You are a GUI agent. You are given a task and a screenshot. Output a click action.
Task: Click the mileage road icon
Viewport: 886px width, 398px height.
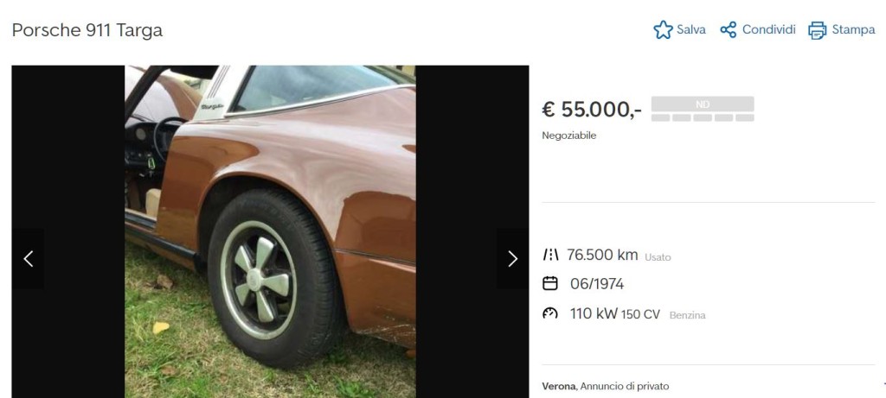[x=550, y=255]
